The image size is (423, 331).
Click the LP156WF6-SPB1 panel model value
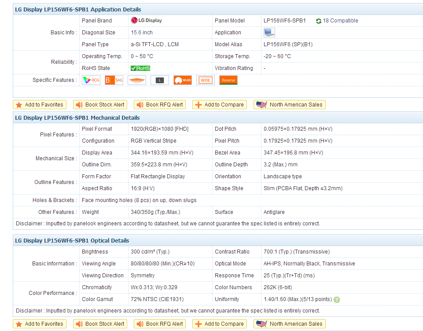point(285,21)
